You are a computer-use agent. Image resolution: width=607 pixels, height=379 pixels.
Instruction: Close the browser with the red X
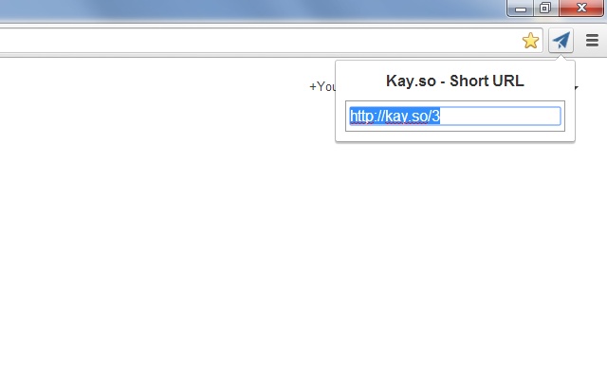coord(581,9)
